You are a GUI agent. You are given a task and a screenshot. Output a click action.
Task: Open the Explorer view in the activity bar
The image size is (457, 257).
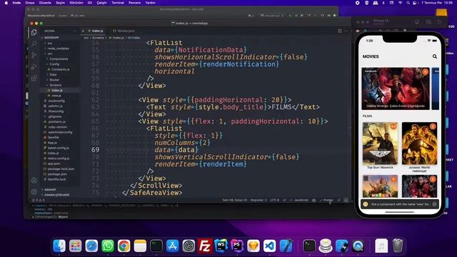tap(34, 32)
